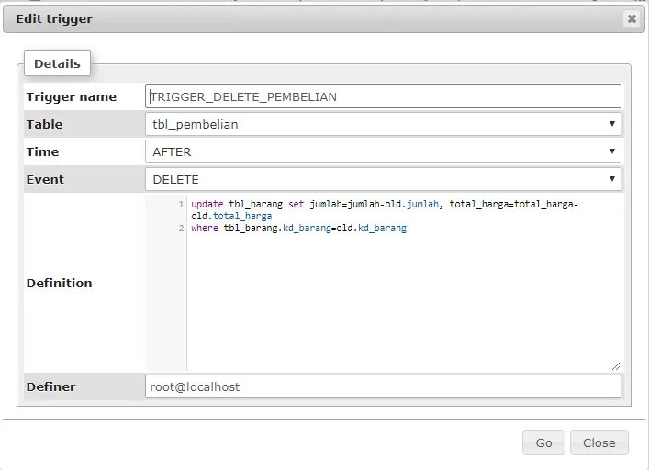
Task: Open the Time dropdown showing AFTER
Action: [383, 151]
